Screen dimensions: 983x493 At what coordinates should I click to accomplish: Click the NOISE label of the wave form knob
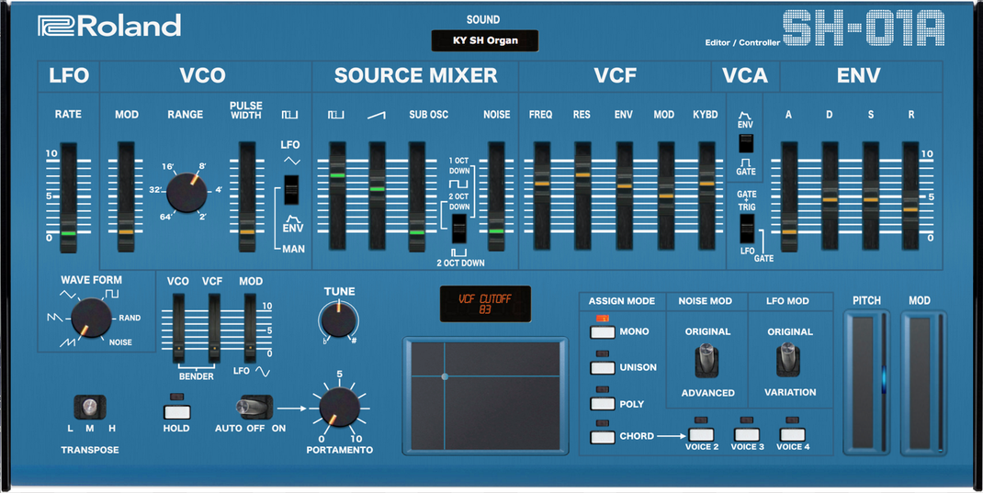click(120, 342)
